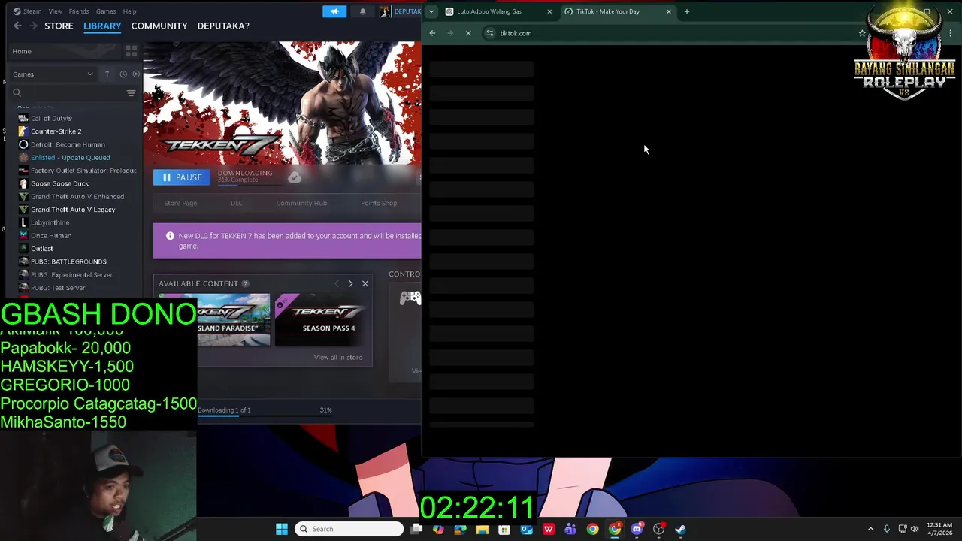Select Grand Theft Auto V Legacy

pyautogui.click(x=73, y=210)
